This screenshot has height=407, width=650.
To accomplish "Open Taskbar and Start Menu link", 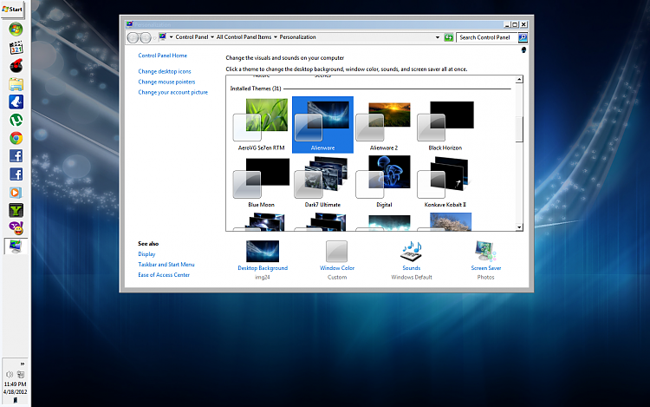I will coord(166,265).
